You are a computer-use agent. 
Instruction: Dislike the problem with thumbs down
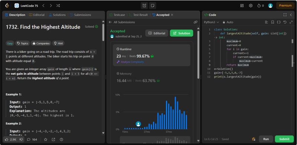pos(22,139)
